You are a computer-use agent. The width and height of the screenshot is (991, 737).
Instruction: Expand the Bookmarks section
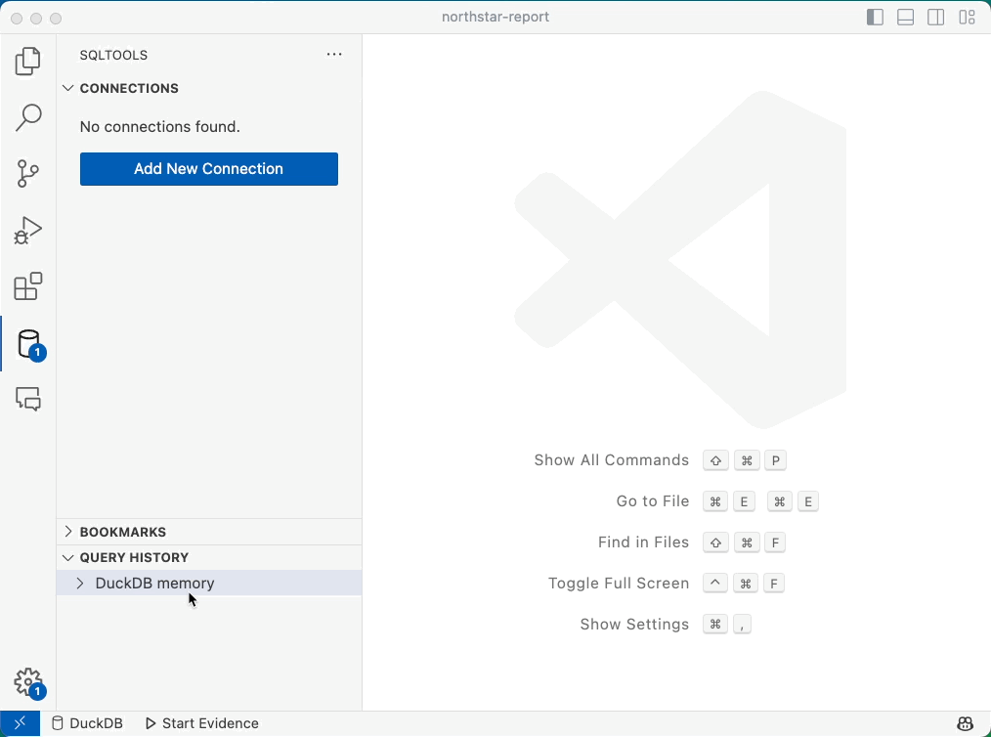point(68,532)
